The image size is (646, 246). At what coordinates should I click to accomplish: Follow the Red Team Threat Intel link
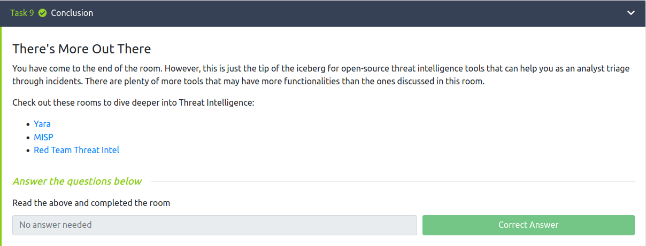[x=76, y=150]
